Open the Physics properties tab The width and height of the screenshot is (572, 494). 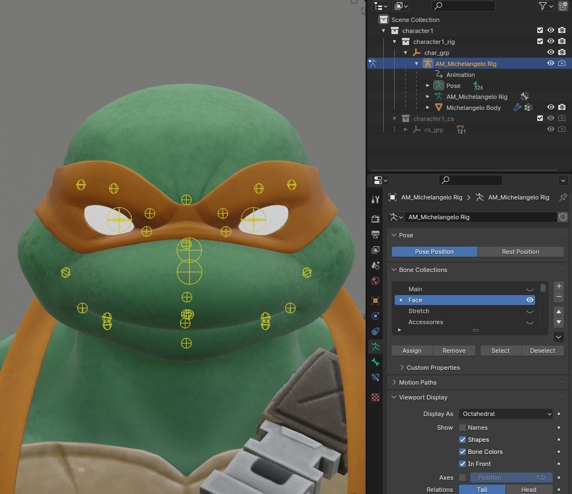(x=375, y=315)
